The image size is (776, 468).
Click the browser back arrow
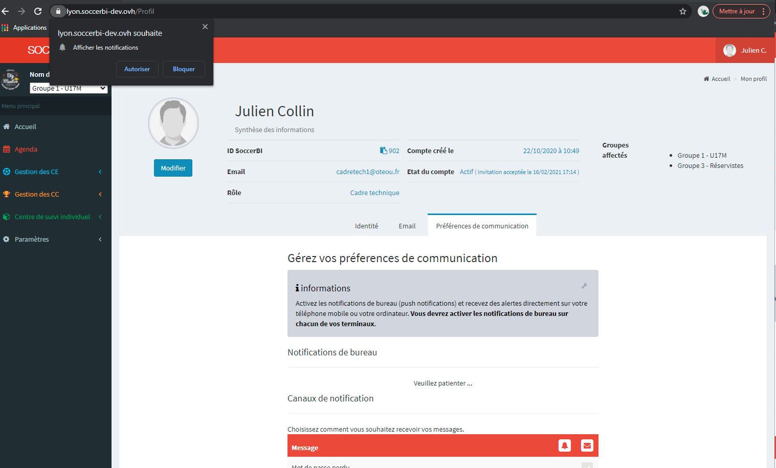pos(6,11)
